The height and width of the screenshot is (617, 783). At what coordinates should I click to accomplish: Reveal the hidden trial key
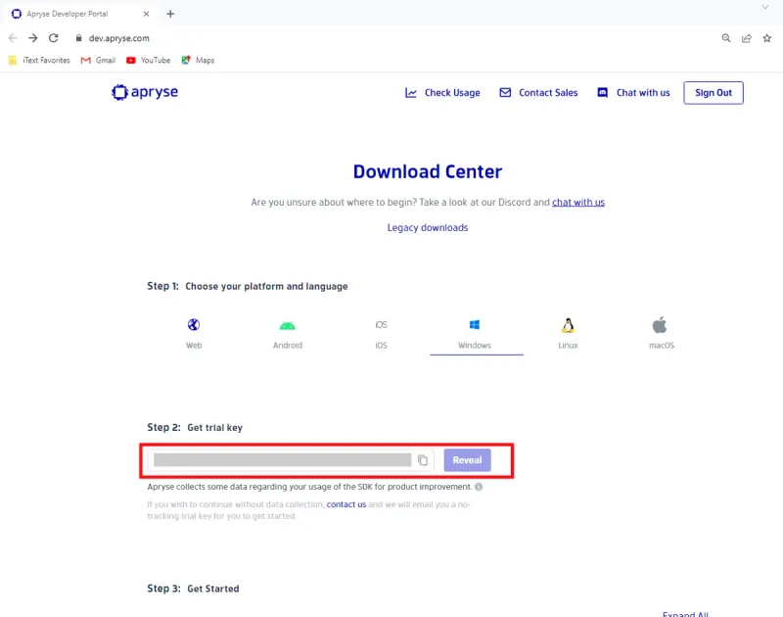[468, 460]
